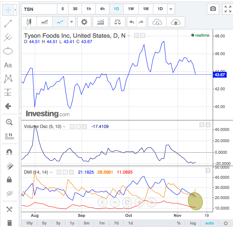This screenshot has height=227, width=233.
Task: Switch to candlestick chart style
Action: click(x=29, y=22)
